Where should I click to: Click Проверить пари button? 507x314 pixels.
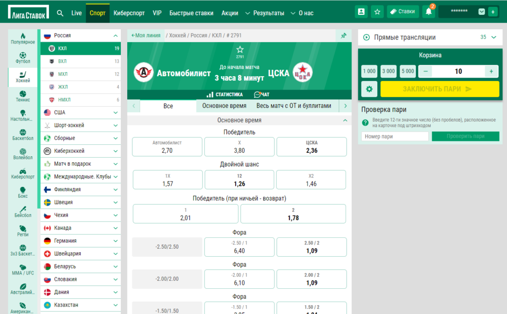pyautogui.click(x=465, y=136)
